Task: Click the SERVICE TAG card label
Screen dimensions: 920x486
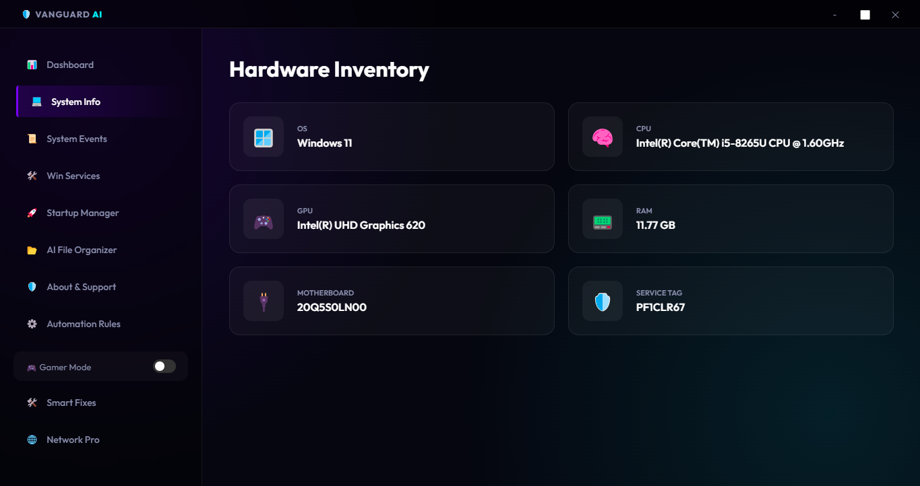Action: pyautogui.click(x=659, y=293)
